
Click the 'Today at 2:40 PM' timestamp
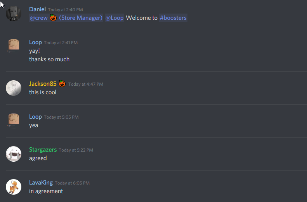(x=65, y=10)
